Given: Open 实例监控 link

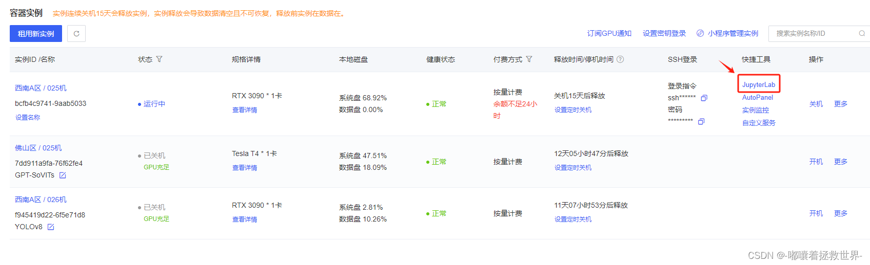Looking at the screenshot, I should pos(756,111).
